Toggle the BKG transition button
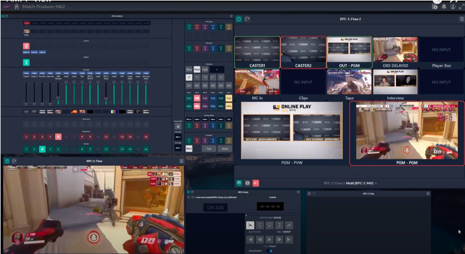This screenshot has width=465, height=254. click(189, 148)
